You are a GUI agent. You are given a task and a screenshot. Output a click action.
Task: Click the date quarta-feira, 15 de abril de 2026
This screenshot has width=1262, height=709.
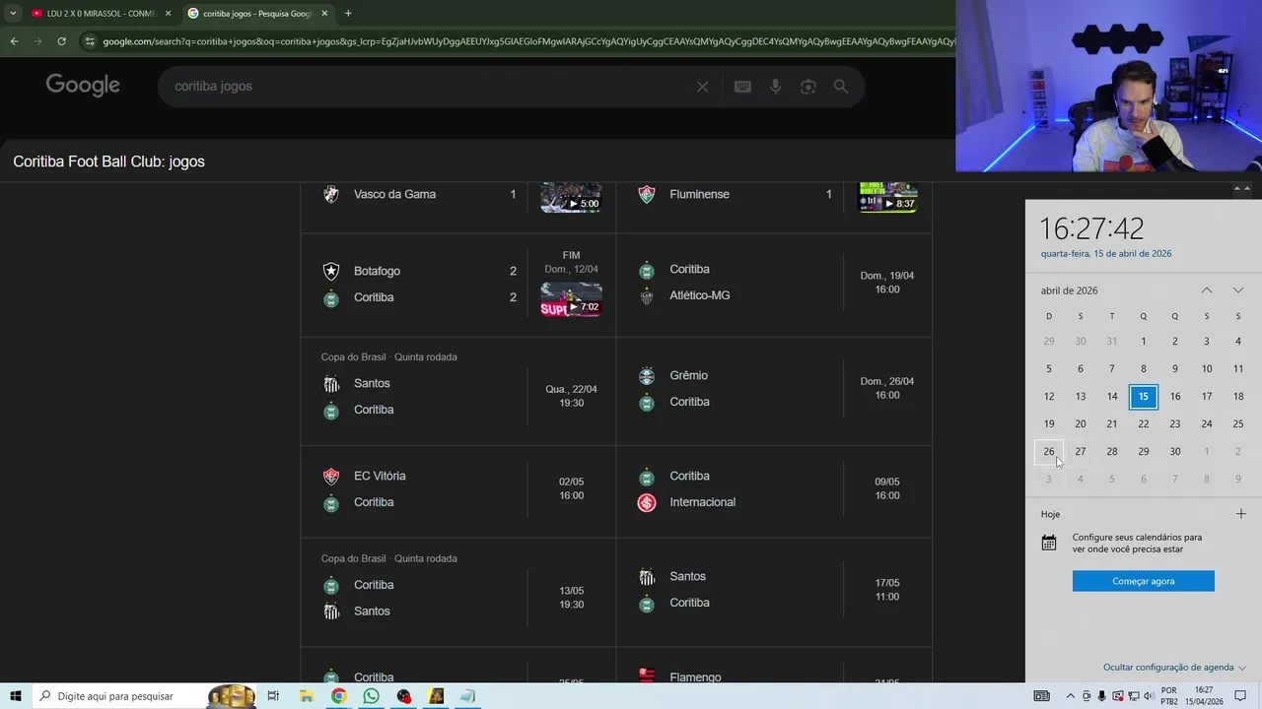(1106, 253)
